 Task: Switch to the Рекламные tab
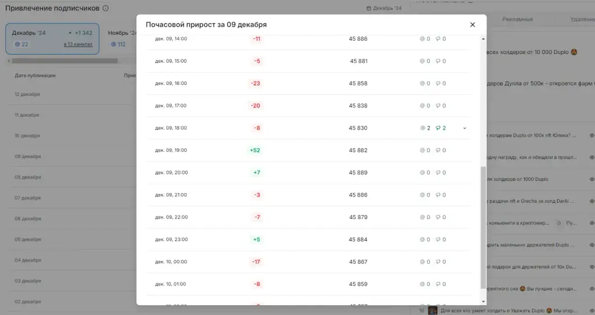pyautogui.click(x=517, y=19)
